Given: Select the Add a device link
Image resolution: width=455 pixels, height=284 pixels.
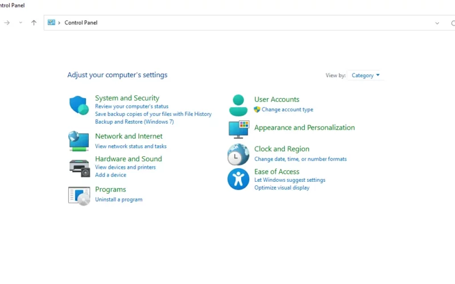Looking at the screenshot, I should pyautogui.click(x=110, y=175).
